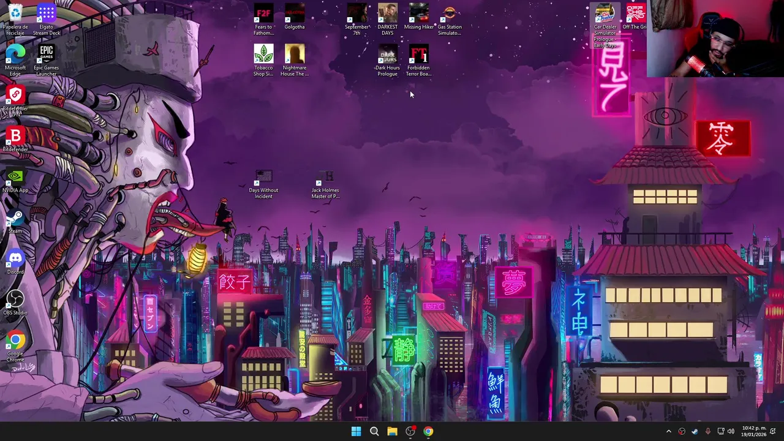Select the Missing Hiker game shortcut
Viewport: 784px width, 441px height.
click(419, 17)
